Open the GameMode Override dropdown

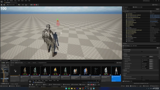(x=145, y=56)
